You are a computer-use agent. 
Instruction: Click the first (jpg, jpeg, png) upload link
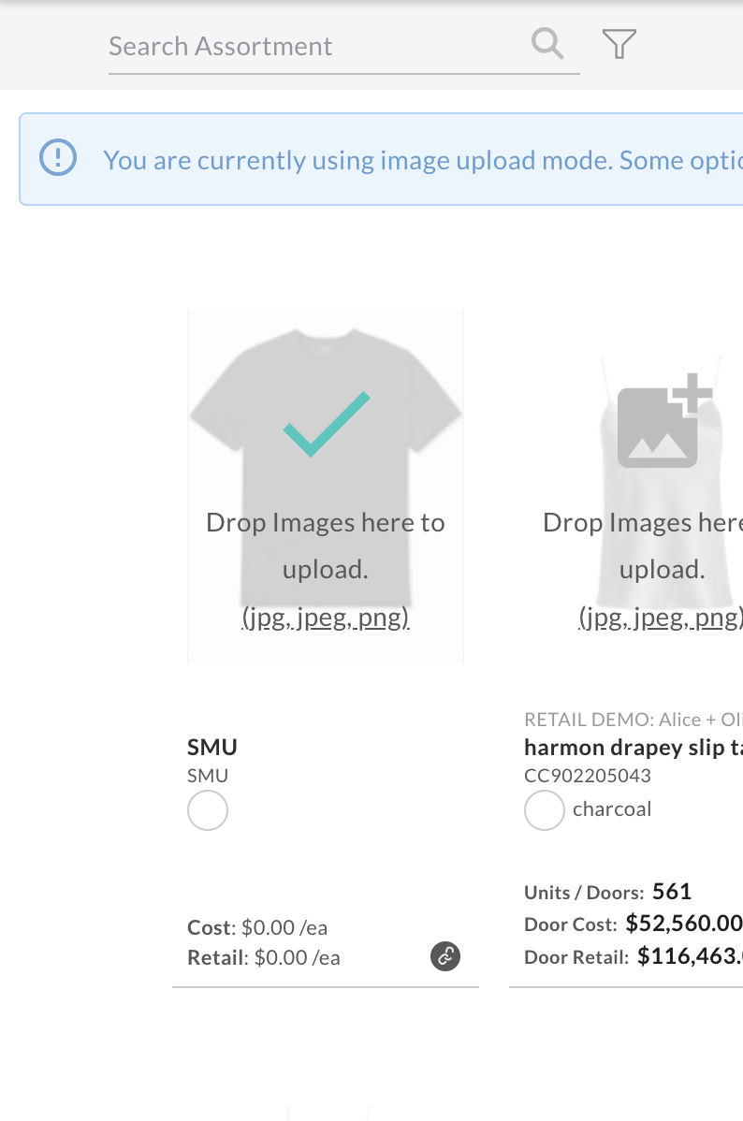pyautogui.click(x=326, y=617)
